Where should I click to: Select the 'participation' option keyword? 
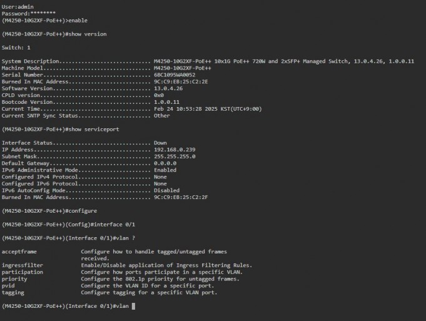click(x=23, y=272)
